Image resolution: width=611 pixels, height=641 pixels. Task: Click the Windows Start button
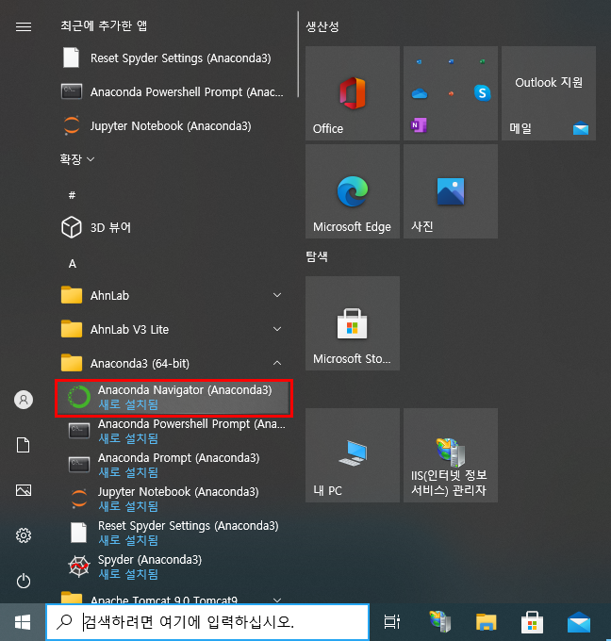tap(23, 622)
